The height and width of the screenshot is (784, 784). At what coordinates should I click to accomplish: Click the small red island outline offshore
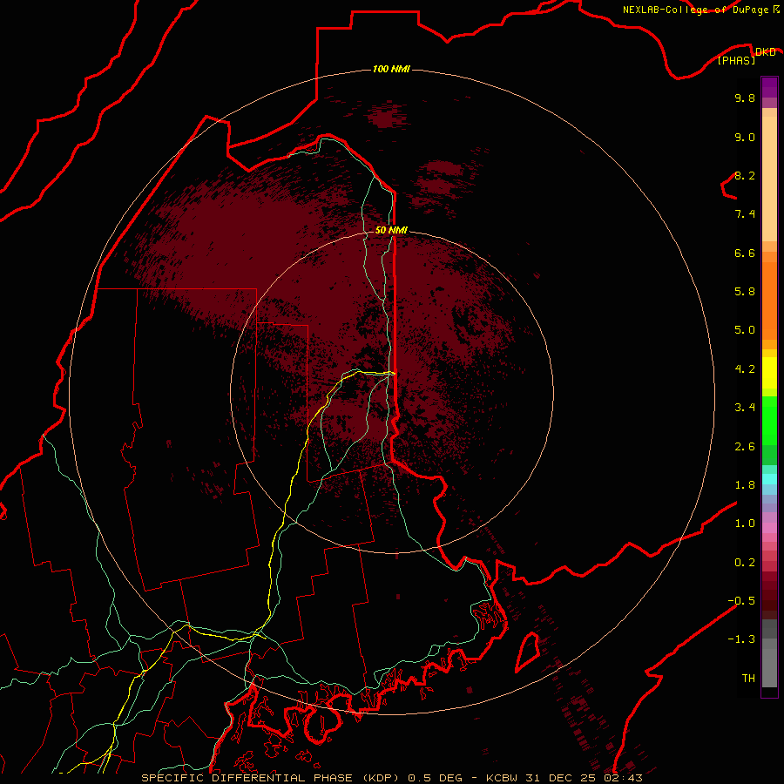tap(528, 652)
